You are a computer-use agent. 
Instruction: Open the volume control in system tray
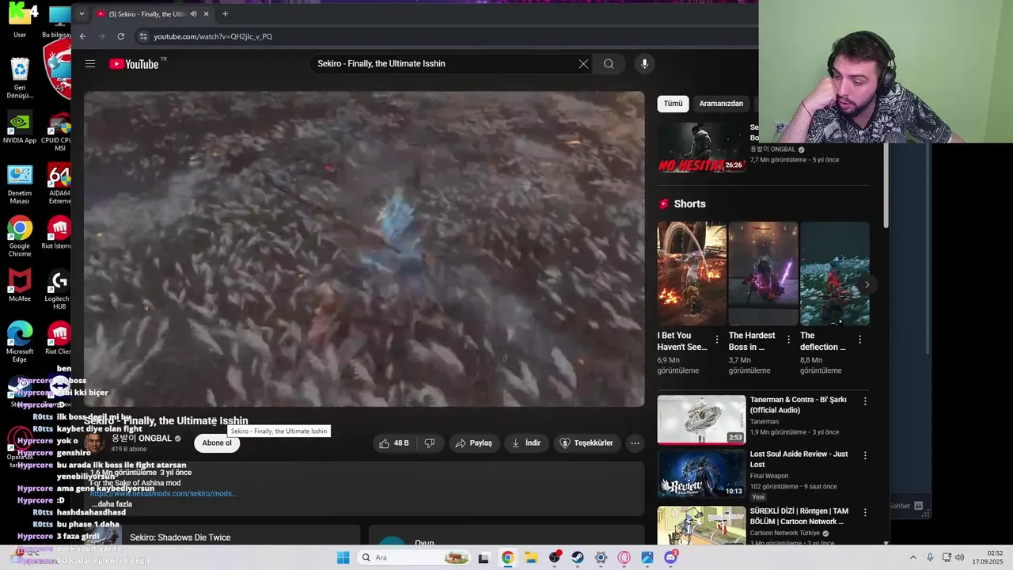(x=959, y=557)
